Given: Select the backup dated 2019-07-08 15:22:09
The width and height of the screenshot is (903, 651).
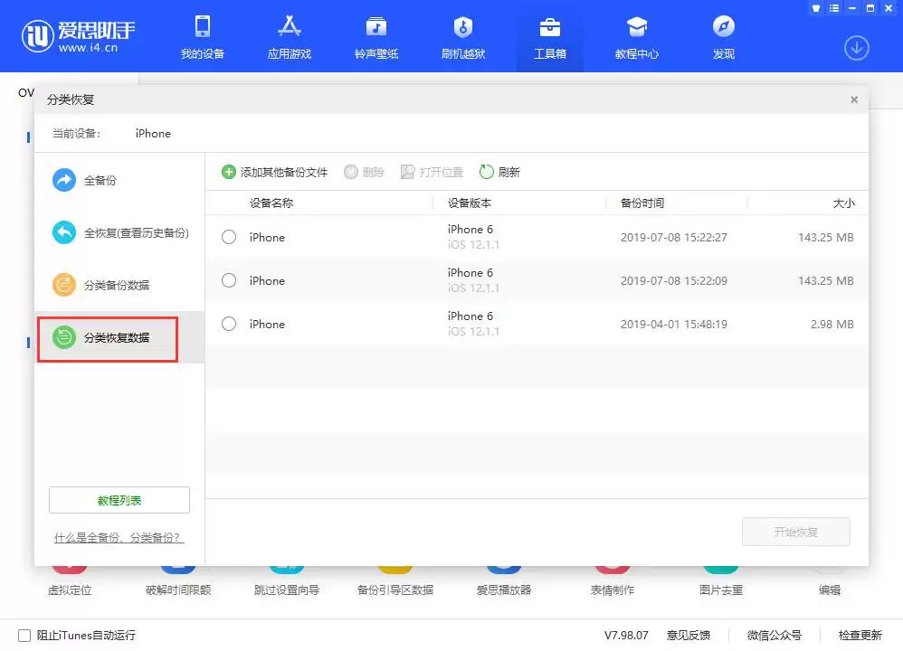Looking at the screenshot, I should pos(229,280).
